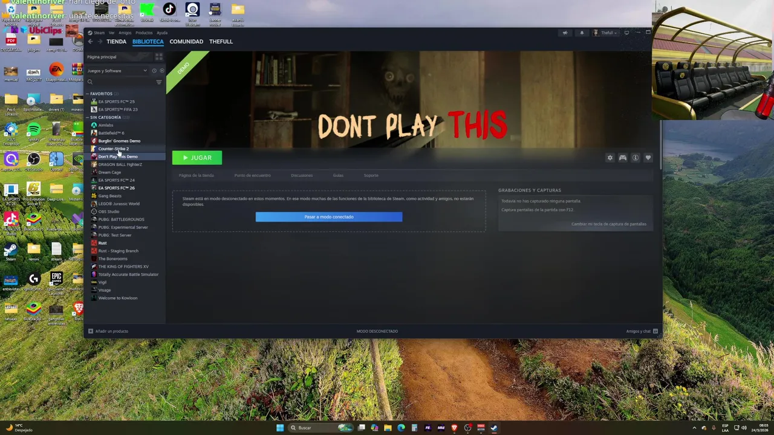Collapse the FAVORITOS category

100,94
